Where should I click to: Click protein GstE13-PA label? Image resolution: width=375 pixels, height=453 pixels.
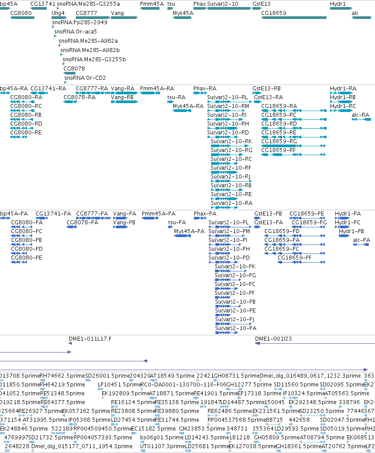tap(269, 223)
